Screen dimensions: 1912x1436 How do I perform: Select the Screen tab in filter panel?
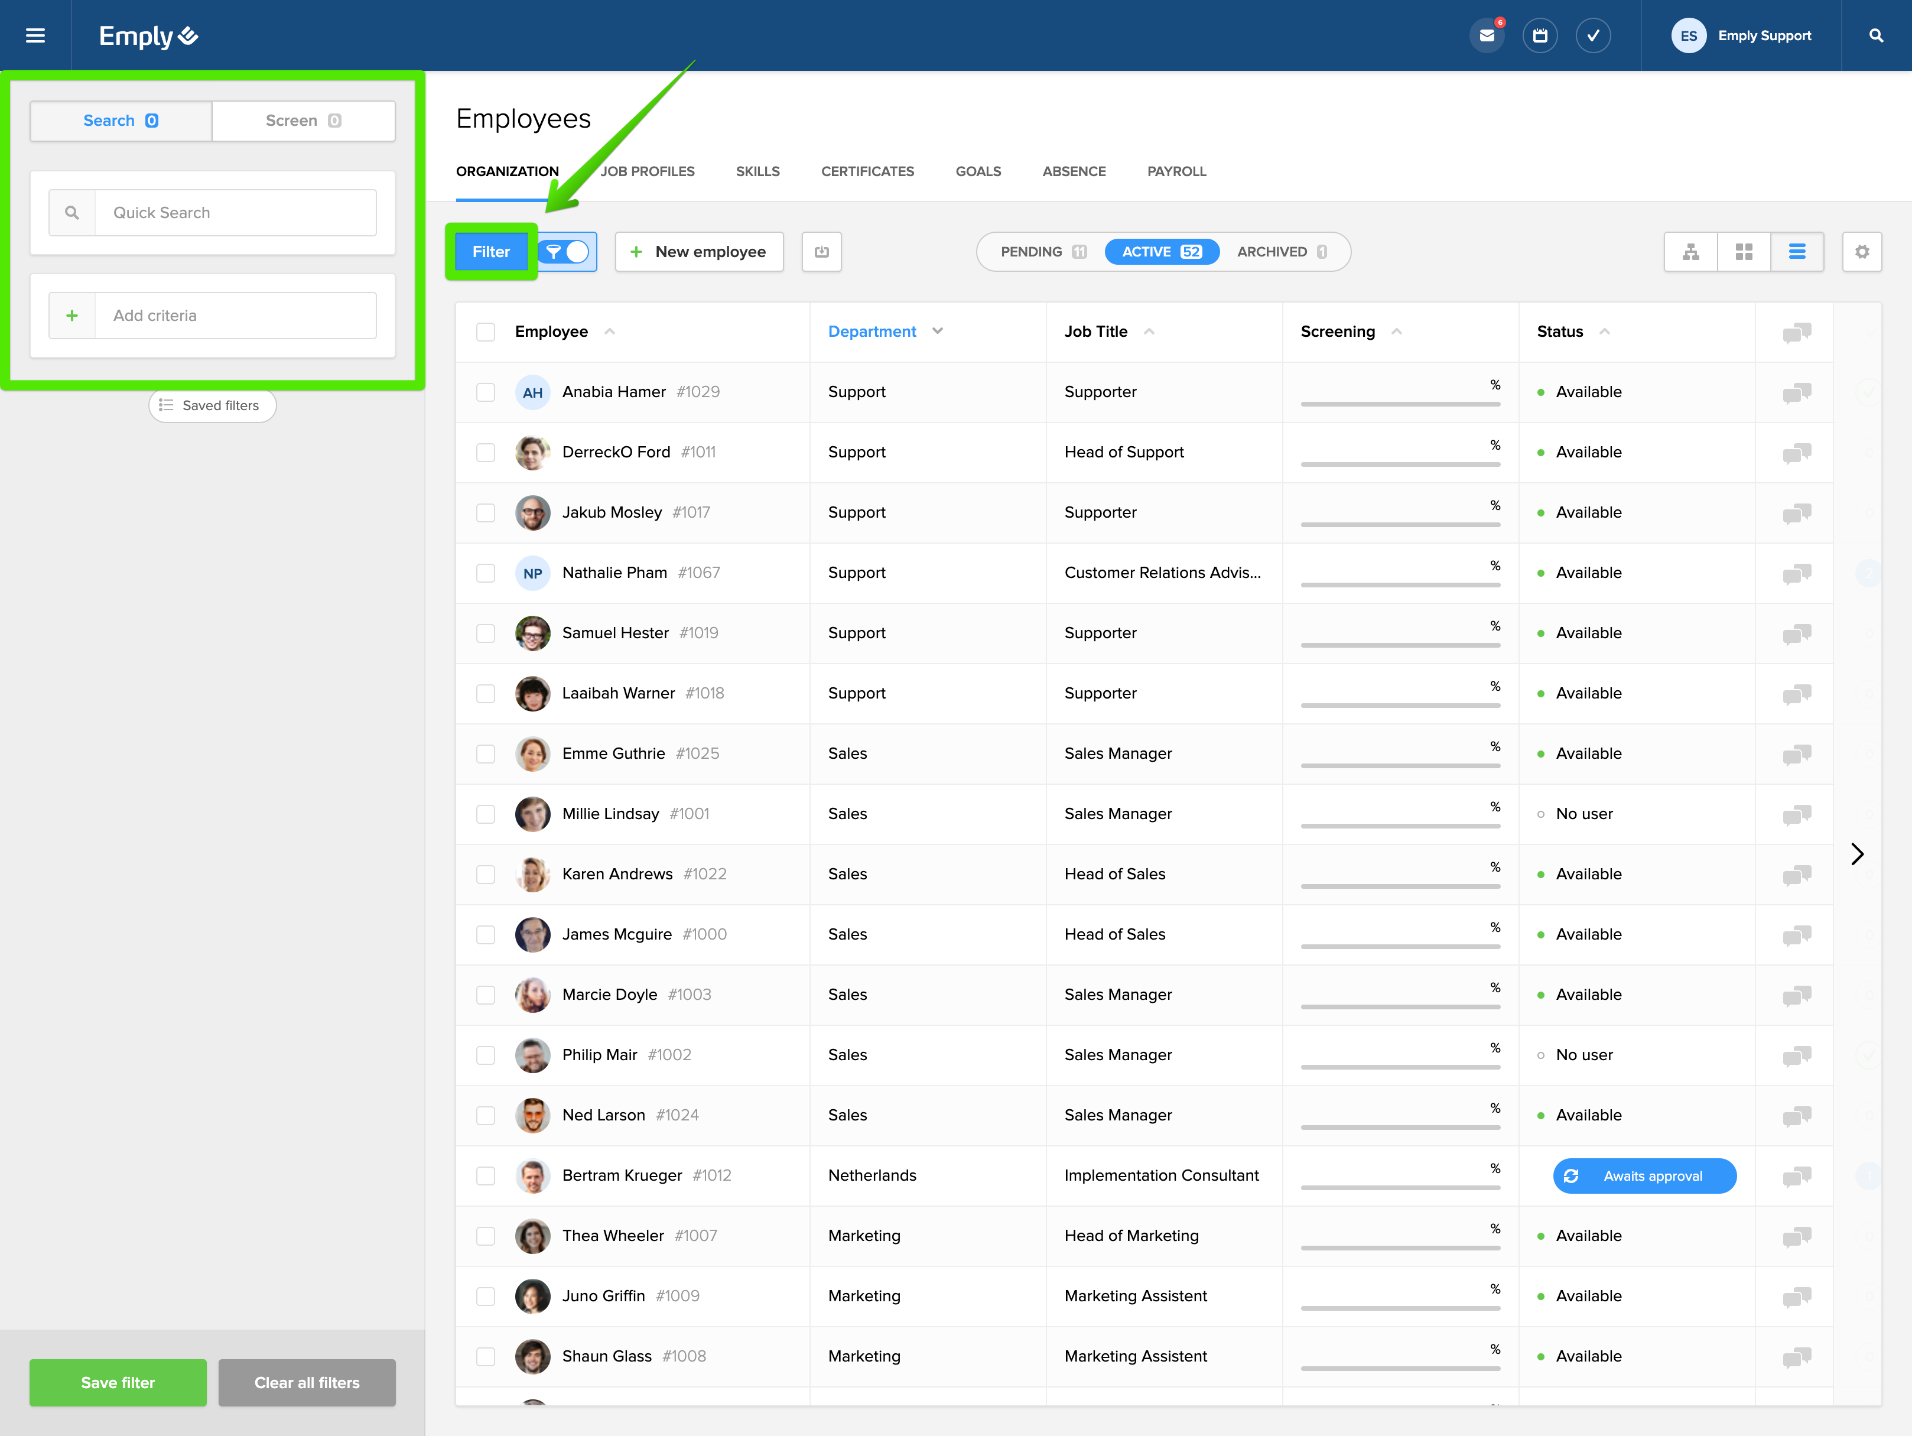tap(303, 120)
